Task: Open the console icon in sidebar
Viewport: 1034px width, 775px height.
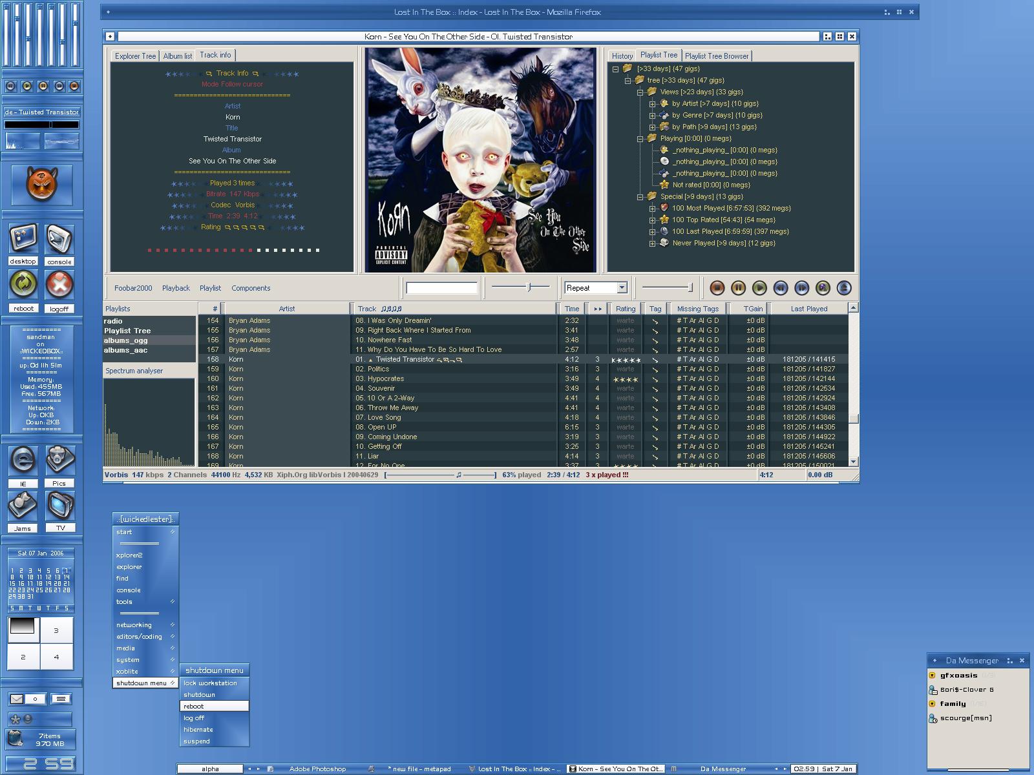Action: pyautogui.click(x=59, y=239)
